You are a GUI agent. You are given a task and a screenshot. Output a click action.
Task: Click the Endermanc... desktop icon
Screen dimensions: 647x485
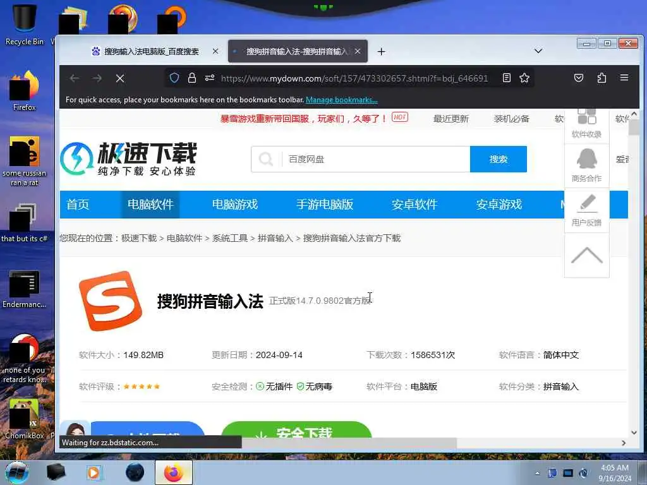tap(25, 289)
